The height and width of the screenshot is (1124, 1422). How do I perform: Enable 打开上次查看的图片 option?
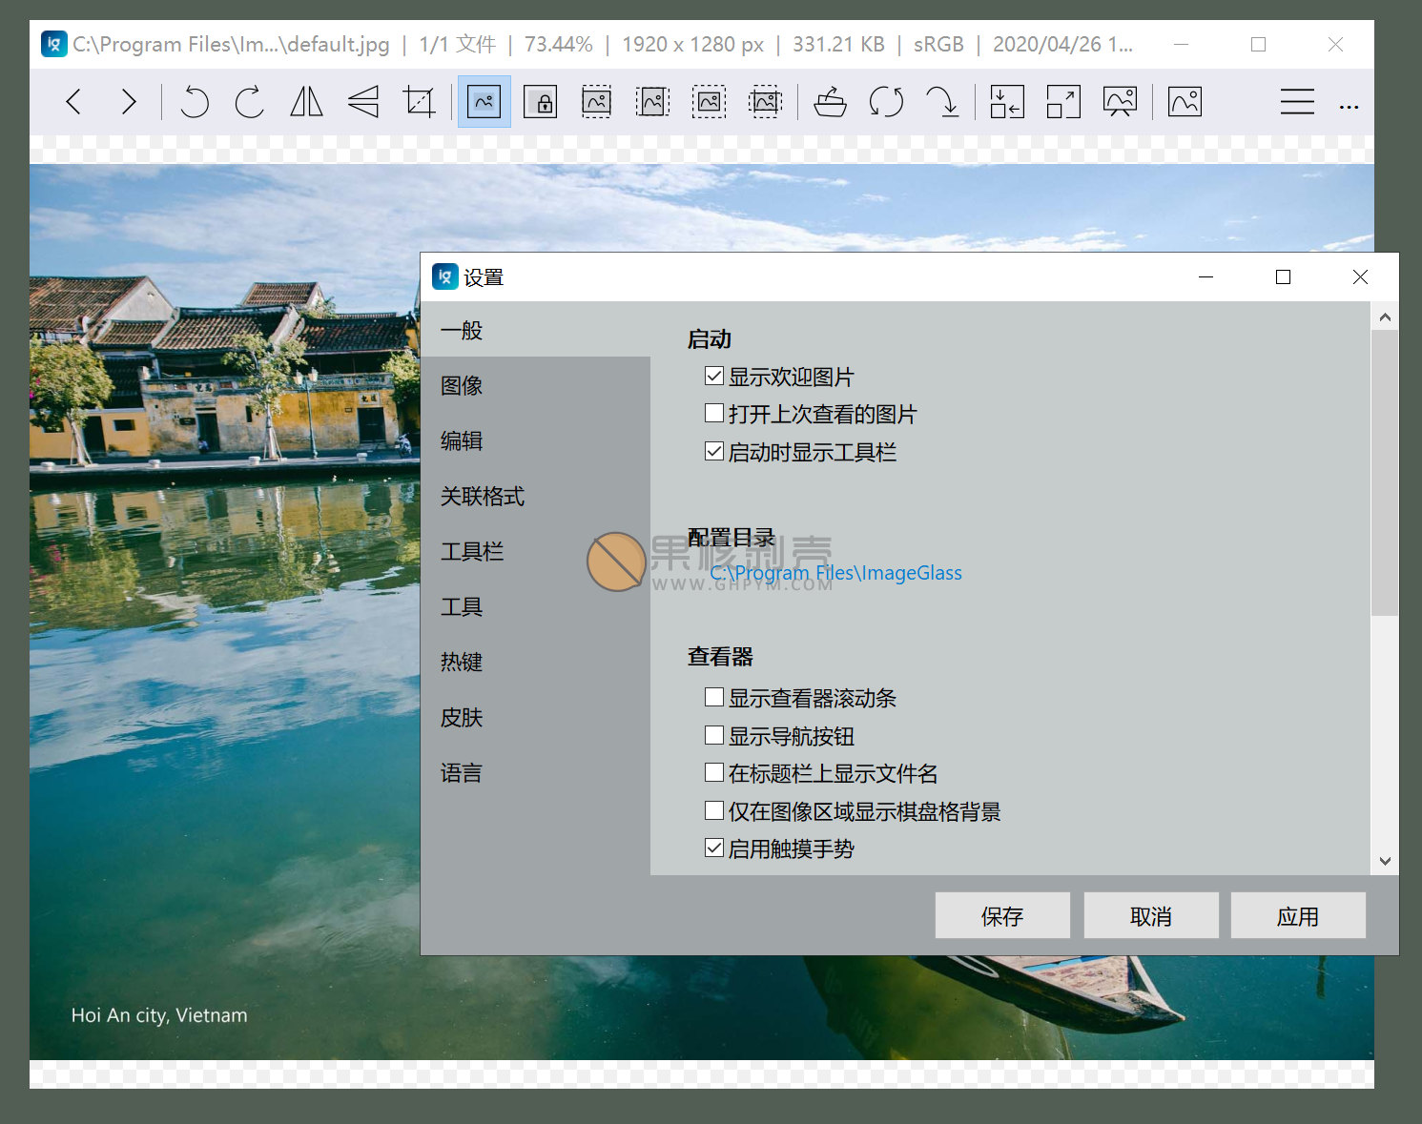click(x=714, y=413)
